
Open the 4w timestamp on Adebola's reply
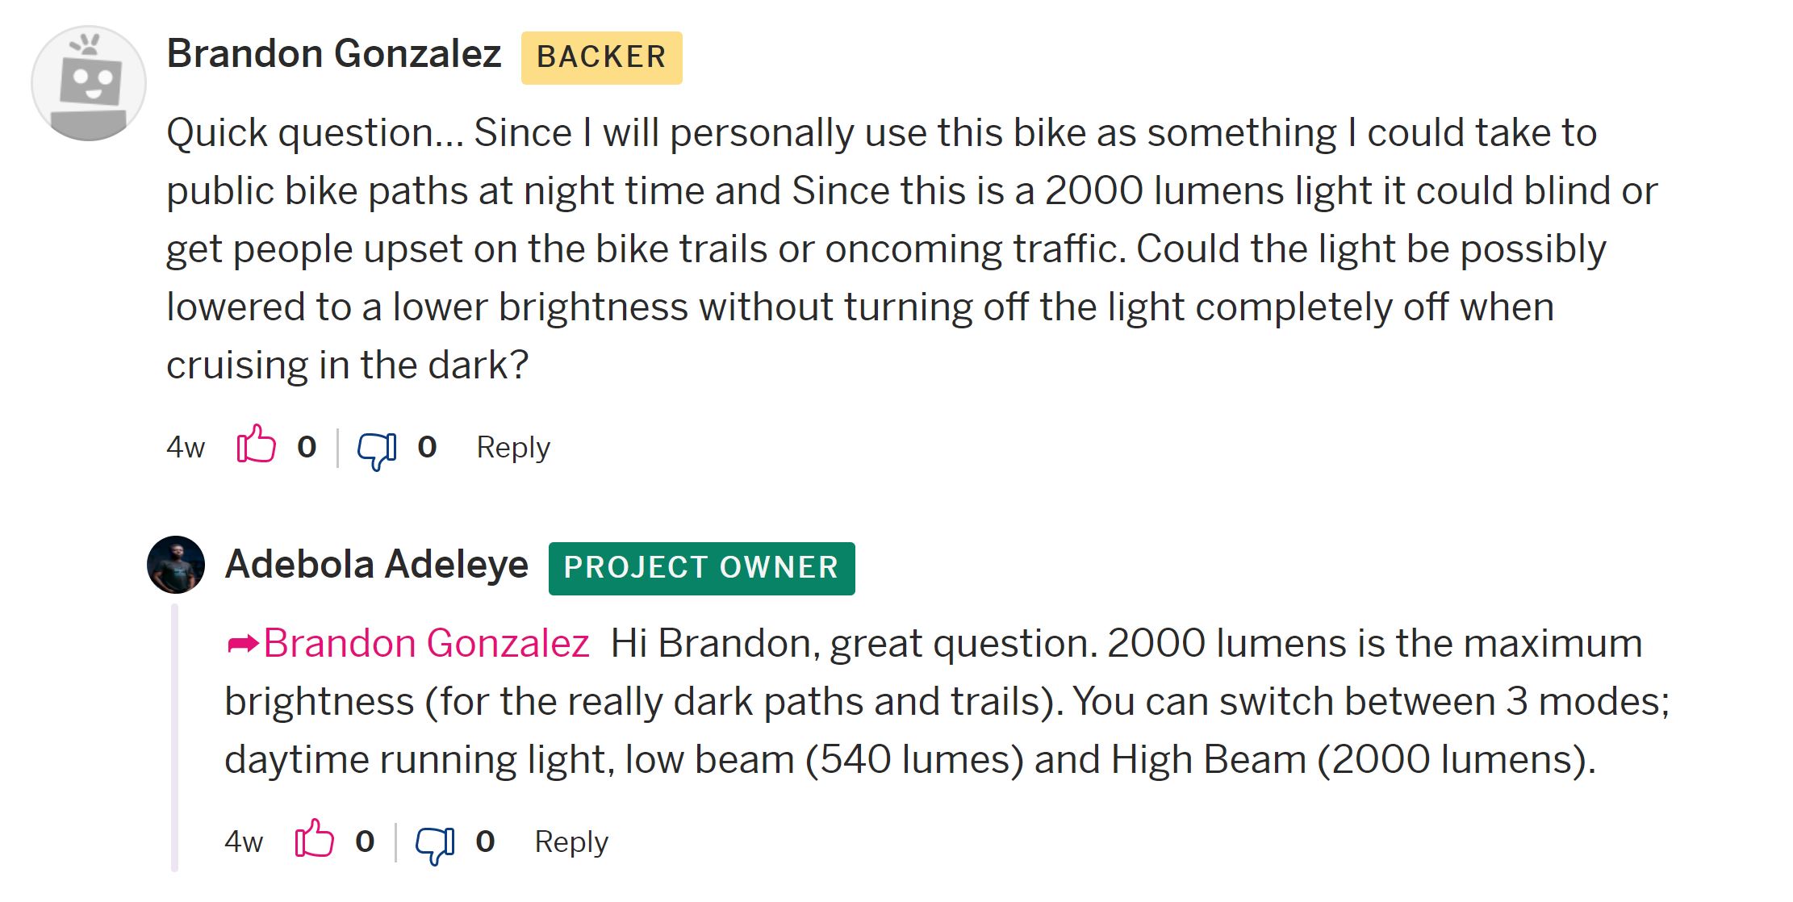coord(244,841)
